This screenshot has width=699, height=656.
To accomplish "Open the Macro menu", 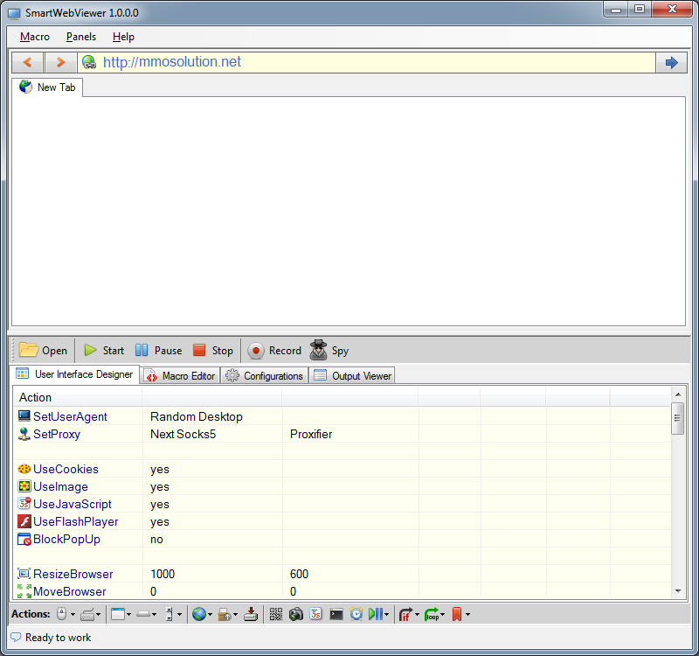I will click(x=35, y=37).
